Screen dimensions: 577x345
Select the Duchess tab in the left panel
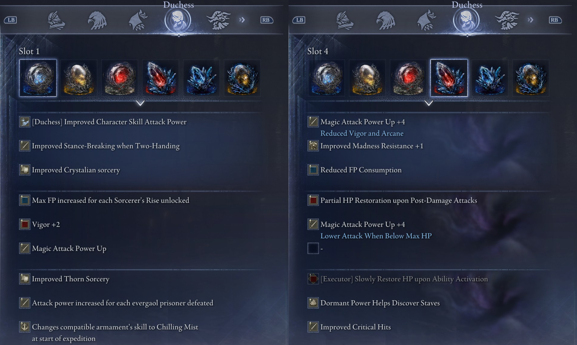(178, 20)
